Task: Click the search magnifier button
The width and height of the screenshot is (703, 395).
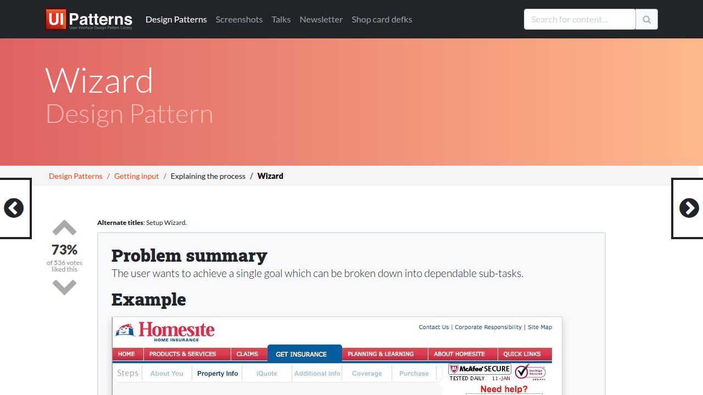Action: coord(646,19)
